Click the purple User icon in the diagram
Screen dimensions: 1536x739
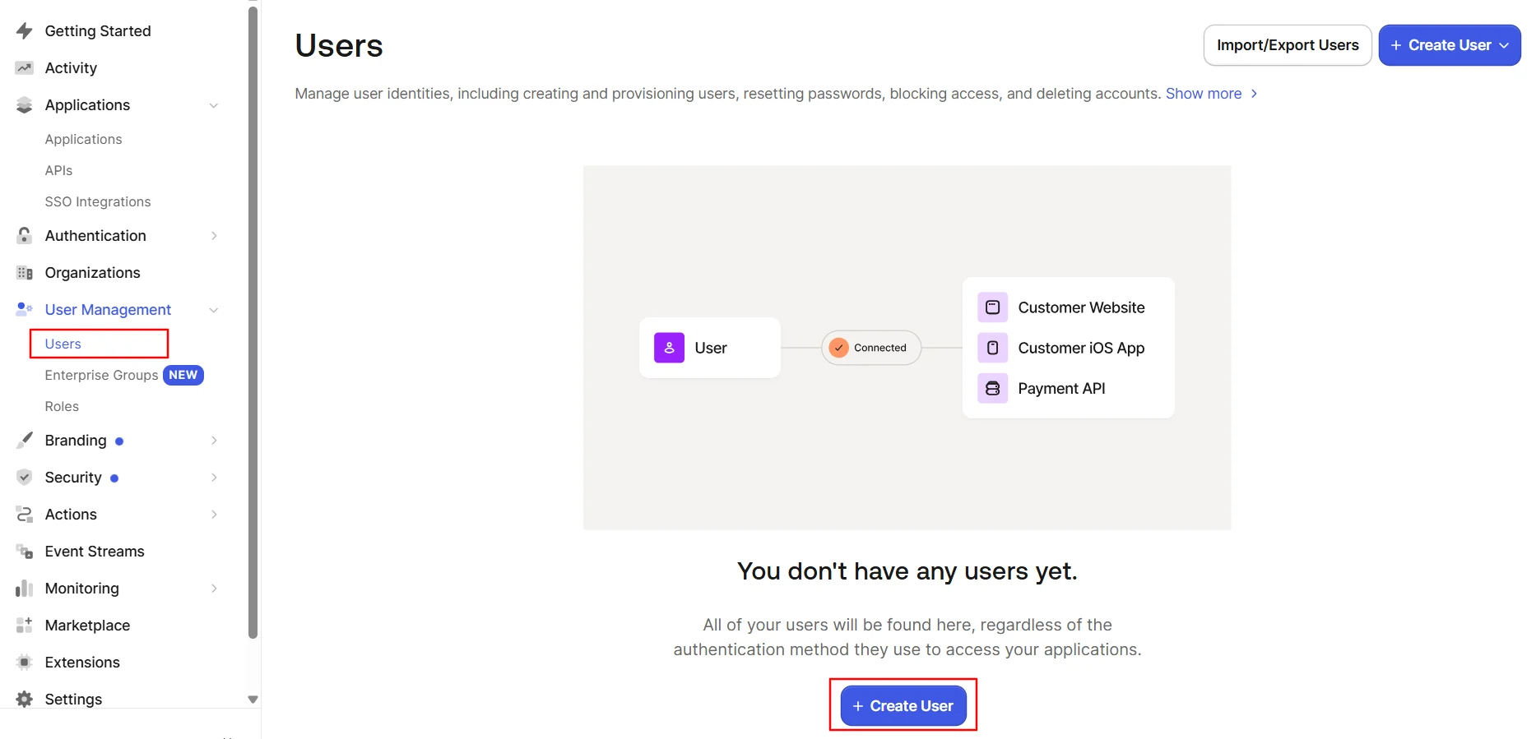pyautogui.click(x=669, y=348)
